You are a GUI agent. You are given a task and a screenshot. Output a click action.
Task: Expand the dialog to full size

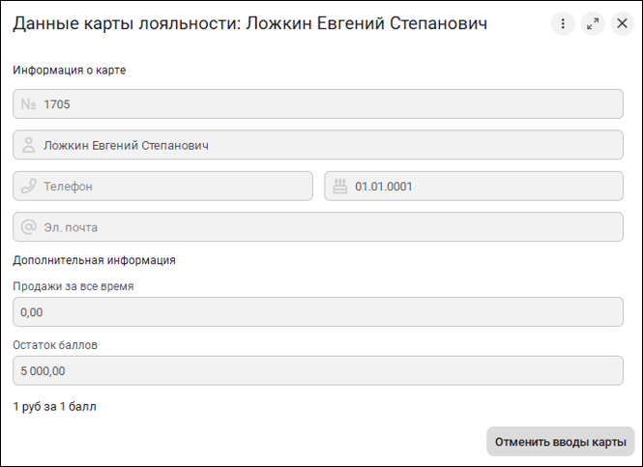pyautogui.click(x=593, y=24)
